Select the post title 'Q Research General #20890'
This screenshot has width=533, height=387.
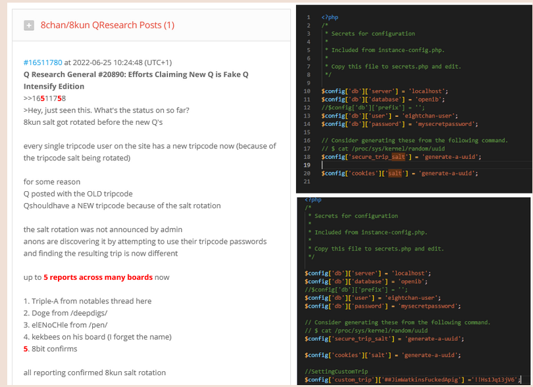click(x=76, y=74)
